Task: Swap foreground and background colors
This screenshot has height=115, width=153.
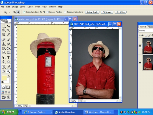Action: 9,76
